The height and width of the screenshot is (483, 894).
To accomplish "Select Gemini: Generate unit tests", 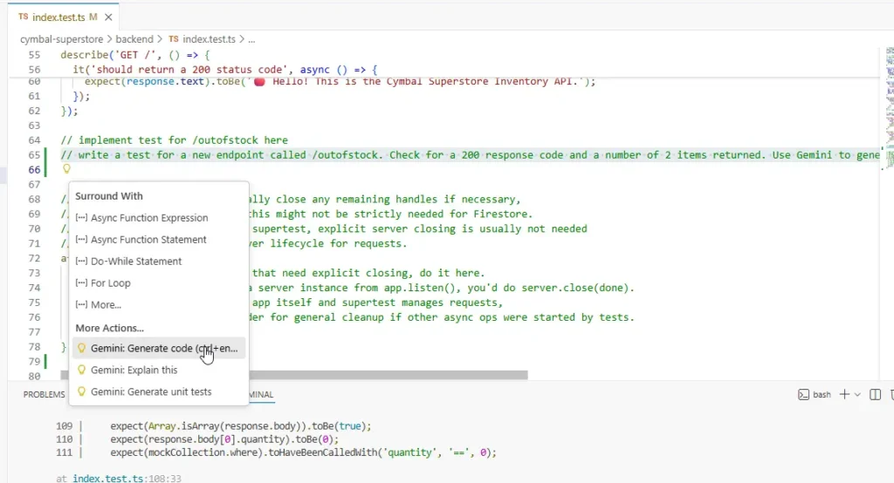I will (151, 391).
